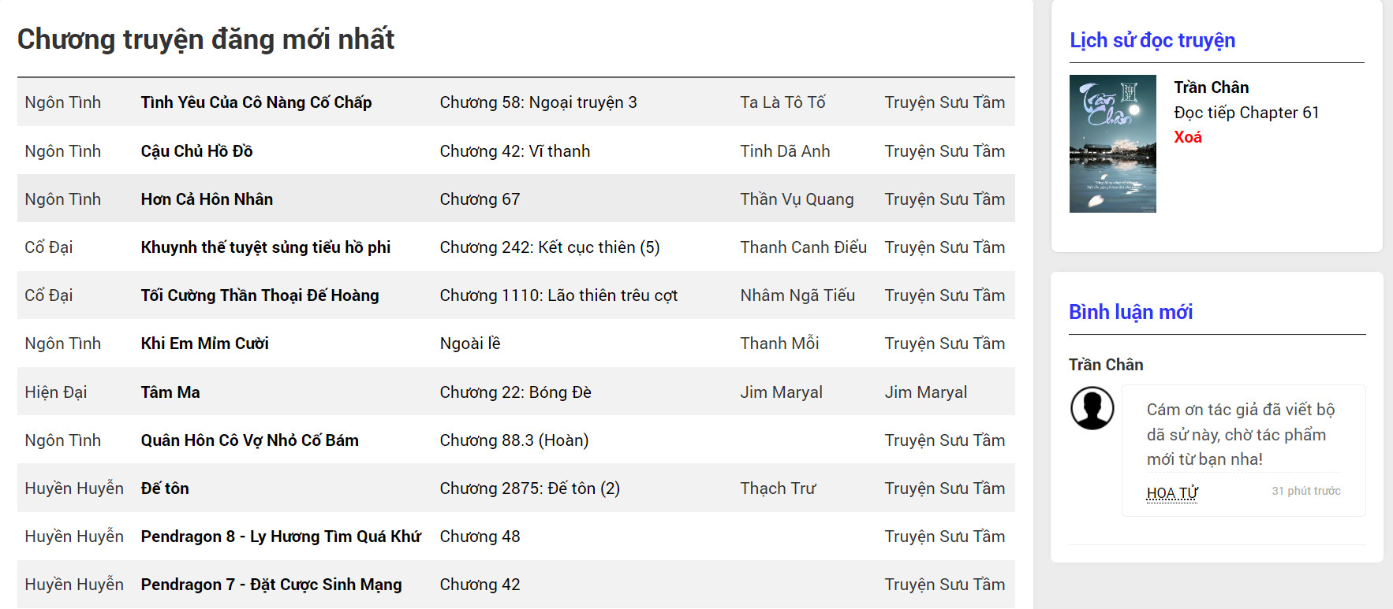Open Chương 88.3 (Hoàn) chapter
Screen dimensions: 1393x609
(x=514, y=440)
